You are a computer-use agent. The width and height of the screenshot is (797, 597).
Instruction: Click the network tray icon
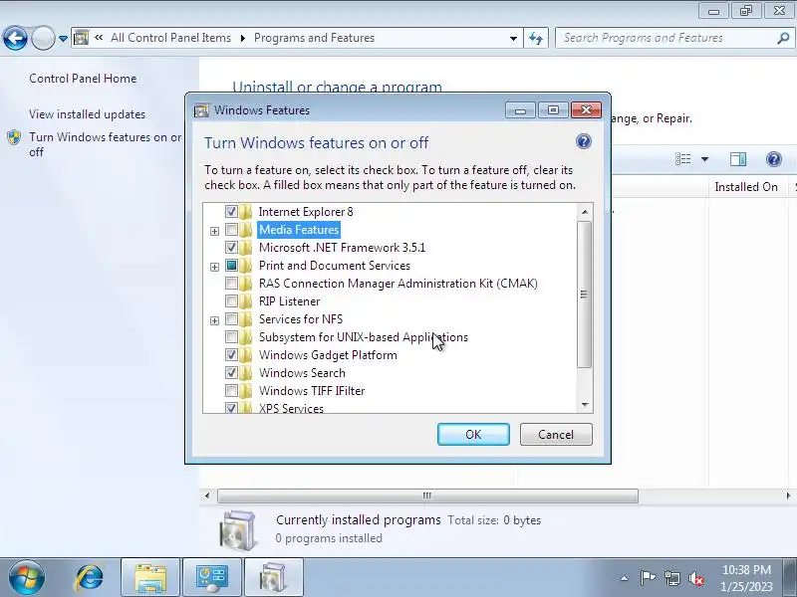click(x=672, y=578)
